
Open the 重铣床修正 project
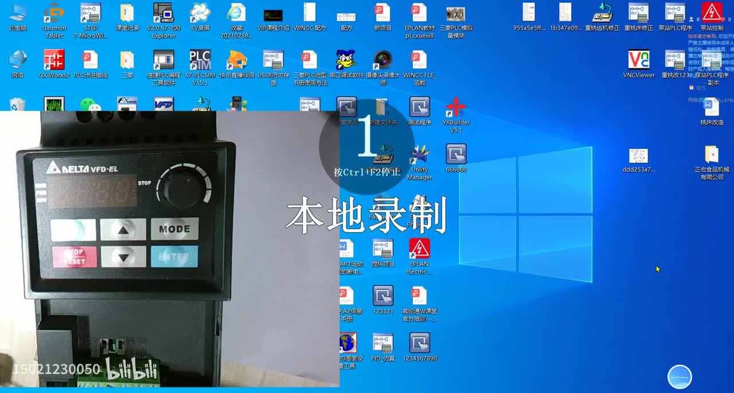coord(639,17)
